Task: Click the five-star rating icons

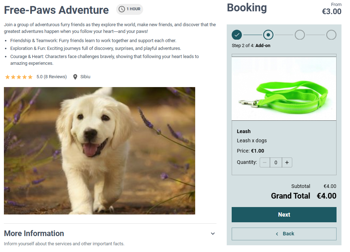Action: click(x=19, y=77)
